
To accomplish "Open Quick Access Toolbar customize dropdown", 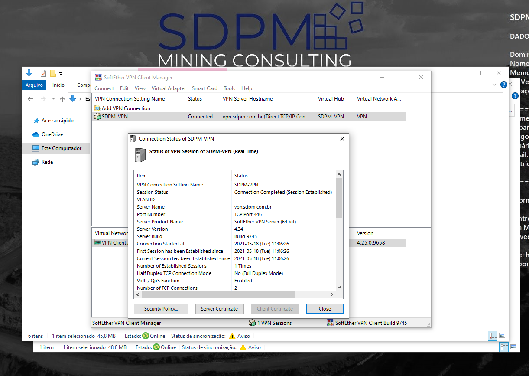I will pos(61,73).
